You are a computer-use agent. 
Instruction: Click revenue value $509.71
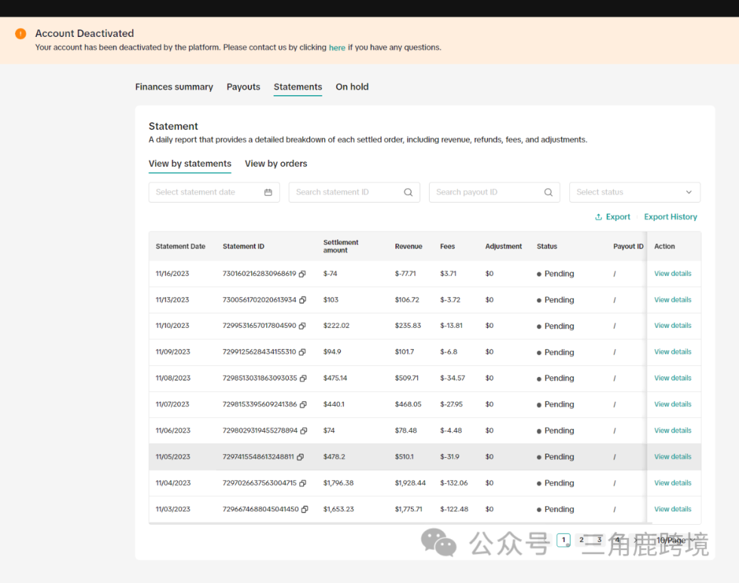[406, 378]
